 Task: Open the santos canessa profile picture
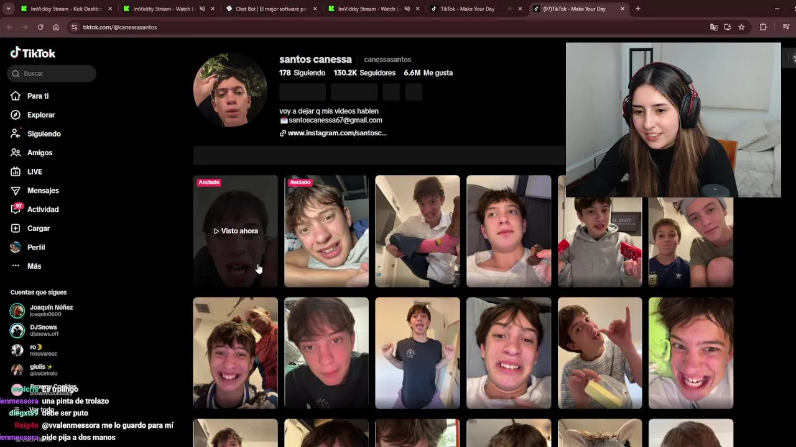coord(230,90)
